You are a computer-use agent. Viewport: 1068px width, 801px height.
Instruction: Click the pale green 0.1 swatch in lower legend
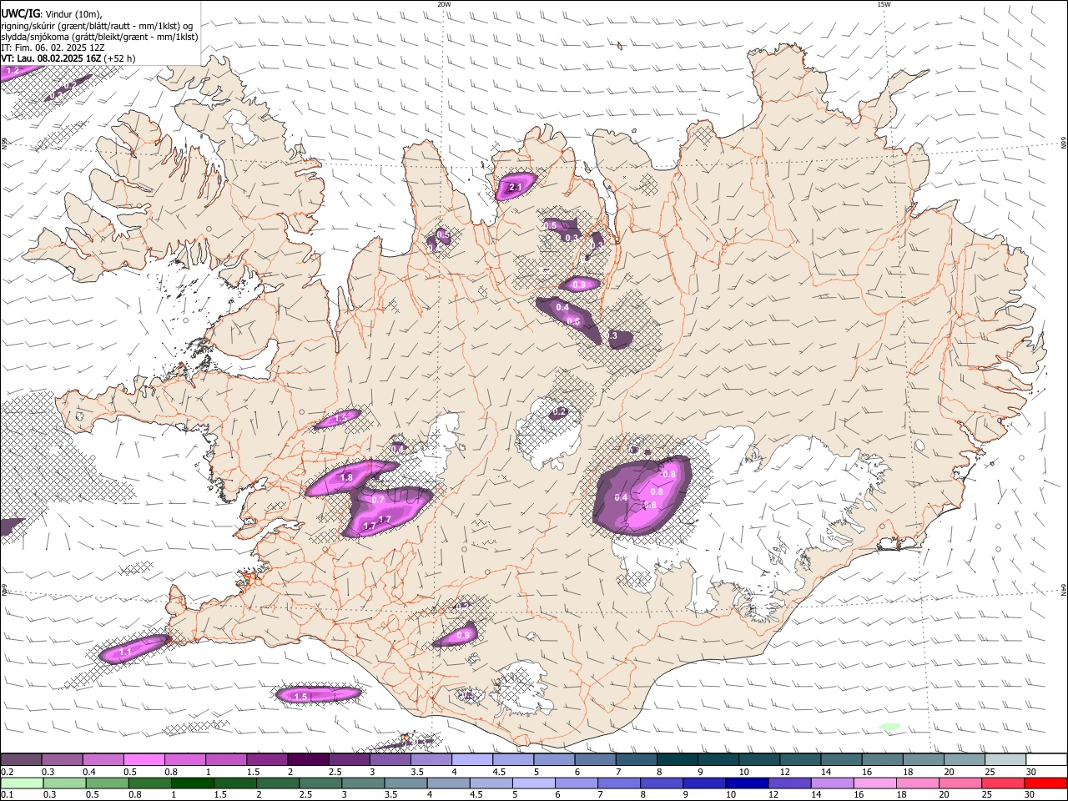pos(22,783)
